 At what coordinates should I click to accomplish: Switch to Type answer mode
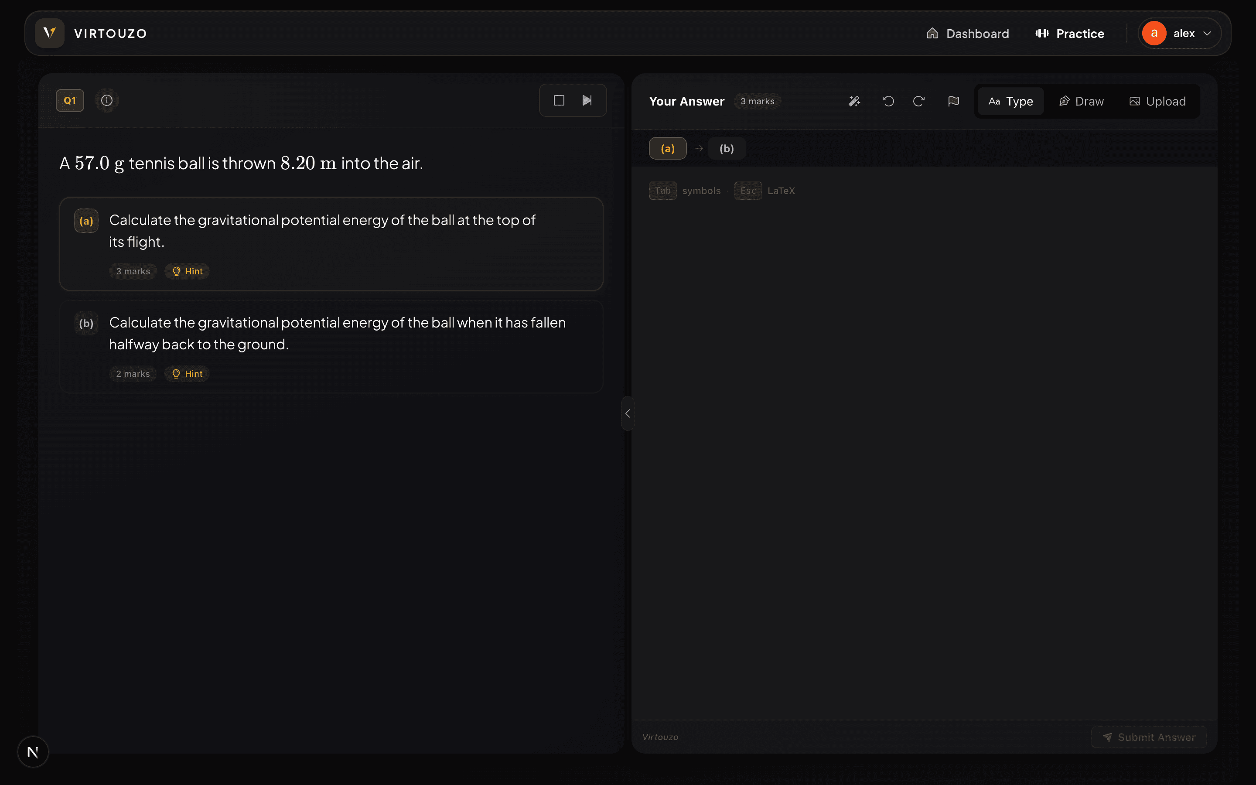coord(1010,101)
